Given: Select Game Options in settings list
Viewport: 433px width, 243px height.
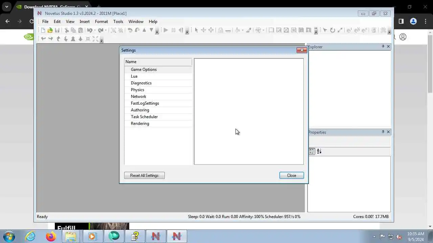Looking at the screenshot, I should coord(158,70).
